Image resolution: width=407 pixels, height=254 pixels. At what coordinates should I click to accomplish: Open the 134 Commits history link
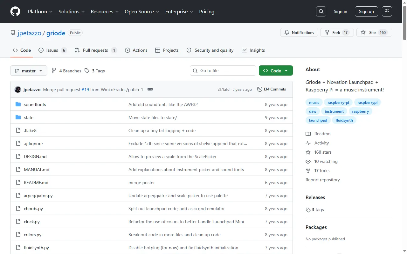tap(272, 89)
